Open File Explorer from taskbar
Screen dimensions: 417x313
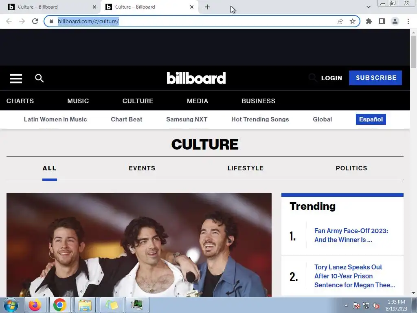click(85, 305)
